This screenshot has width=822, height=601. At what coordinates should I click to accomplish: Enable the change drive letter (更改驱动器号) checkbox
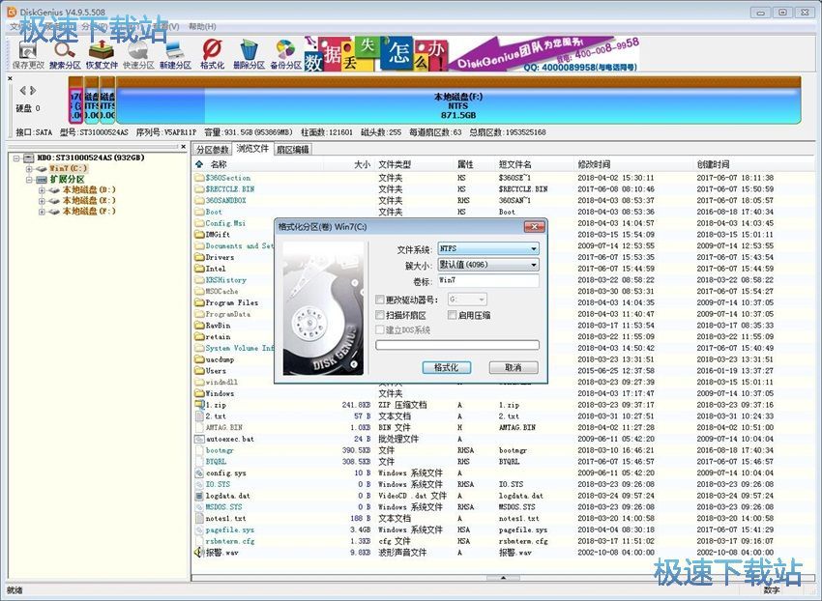(x=380, y=300)
